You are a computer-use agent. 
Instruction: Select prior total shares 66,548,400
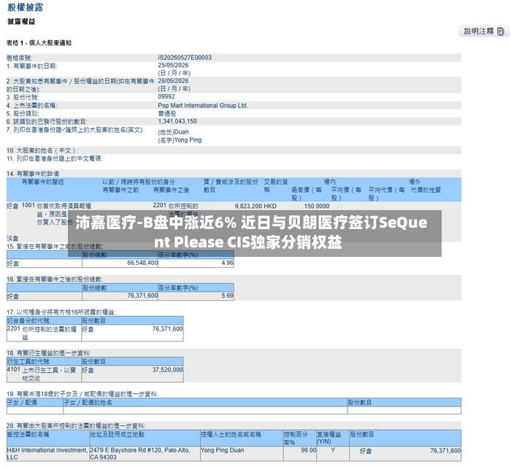point(142,263)
